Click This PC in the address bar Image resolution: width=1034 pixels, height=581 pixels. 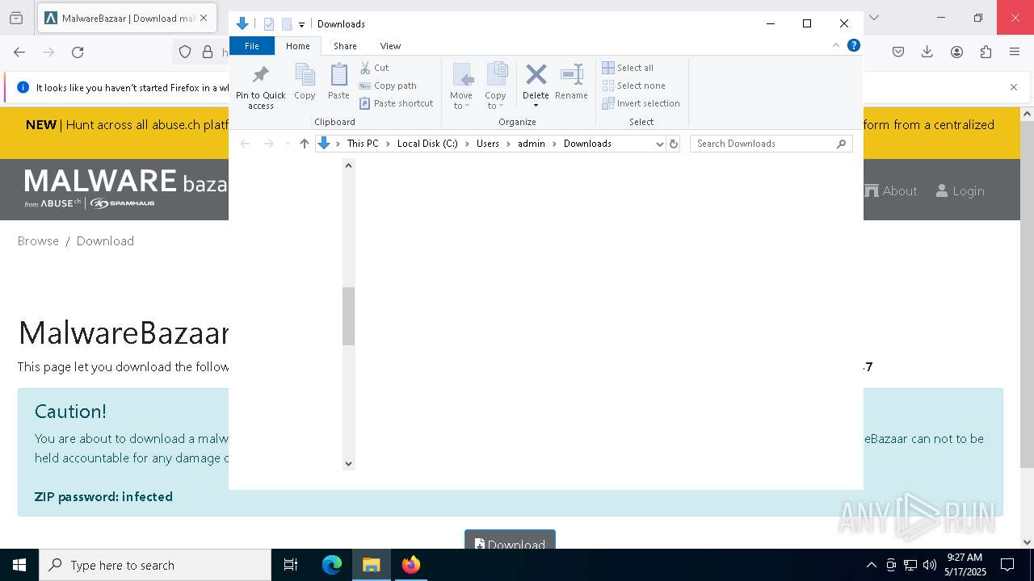pos(363,144)
